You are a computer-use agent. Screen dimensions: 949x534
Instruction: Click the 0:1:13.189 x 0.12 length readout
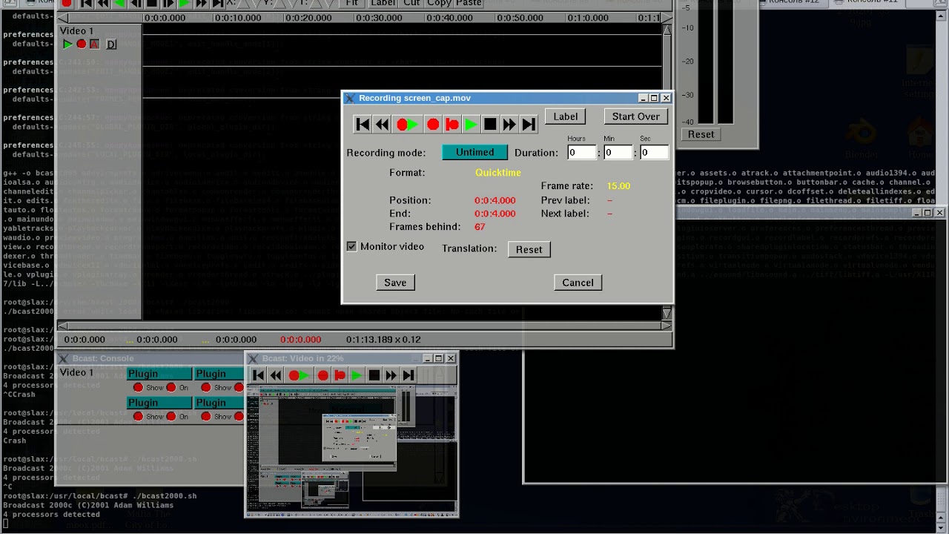383,340
